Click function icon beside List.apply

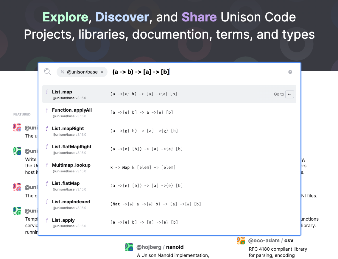coord(47,220)
